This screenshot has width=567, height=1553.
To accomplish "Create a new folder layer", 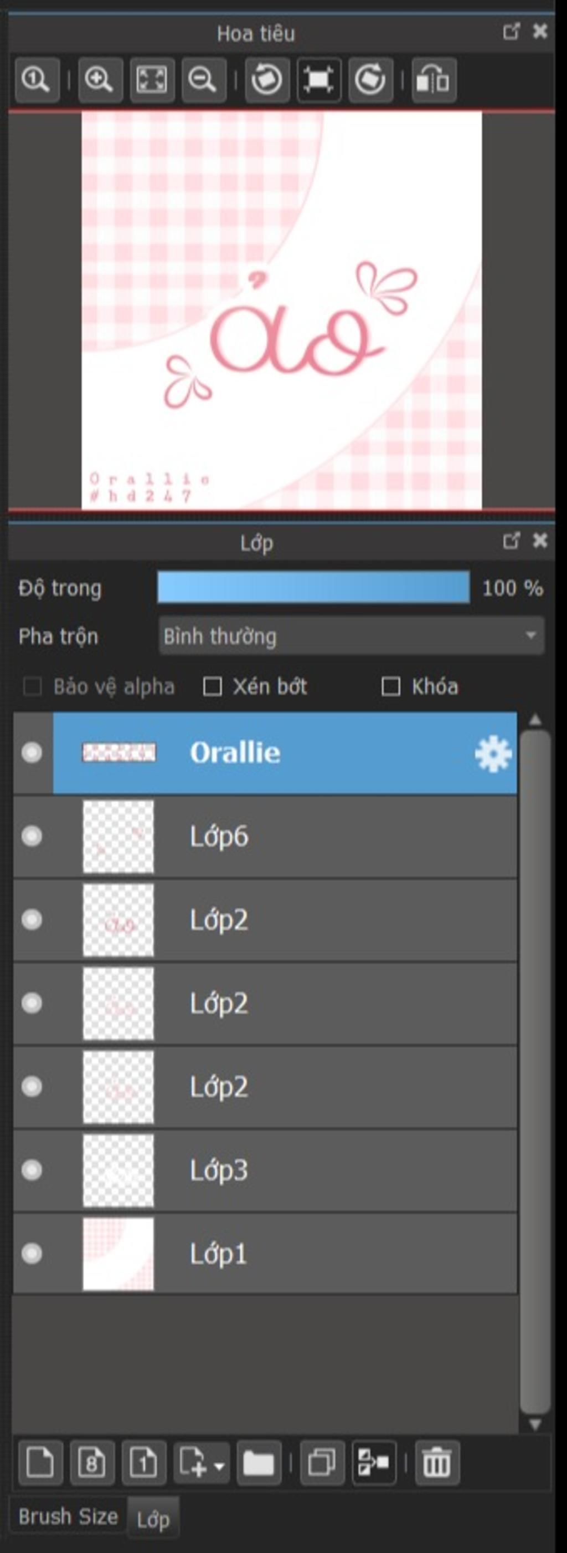I will [259, 1462].
